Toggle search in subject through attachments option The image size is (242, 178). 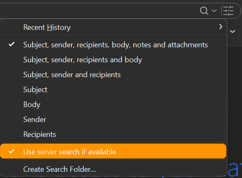tap(113, 45)
